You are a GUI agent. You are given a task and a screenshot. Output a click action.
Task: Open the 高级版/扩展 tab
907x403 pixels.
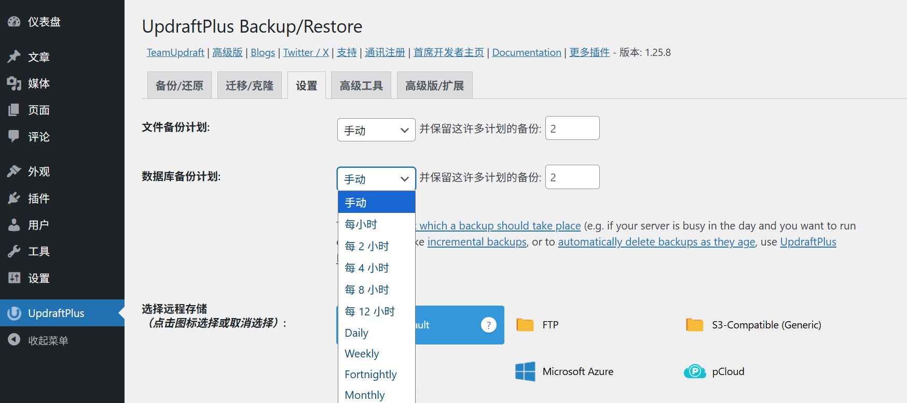pos(435,85)
